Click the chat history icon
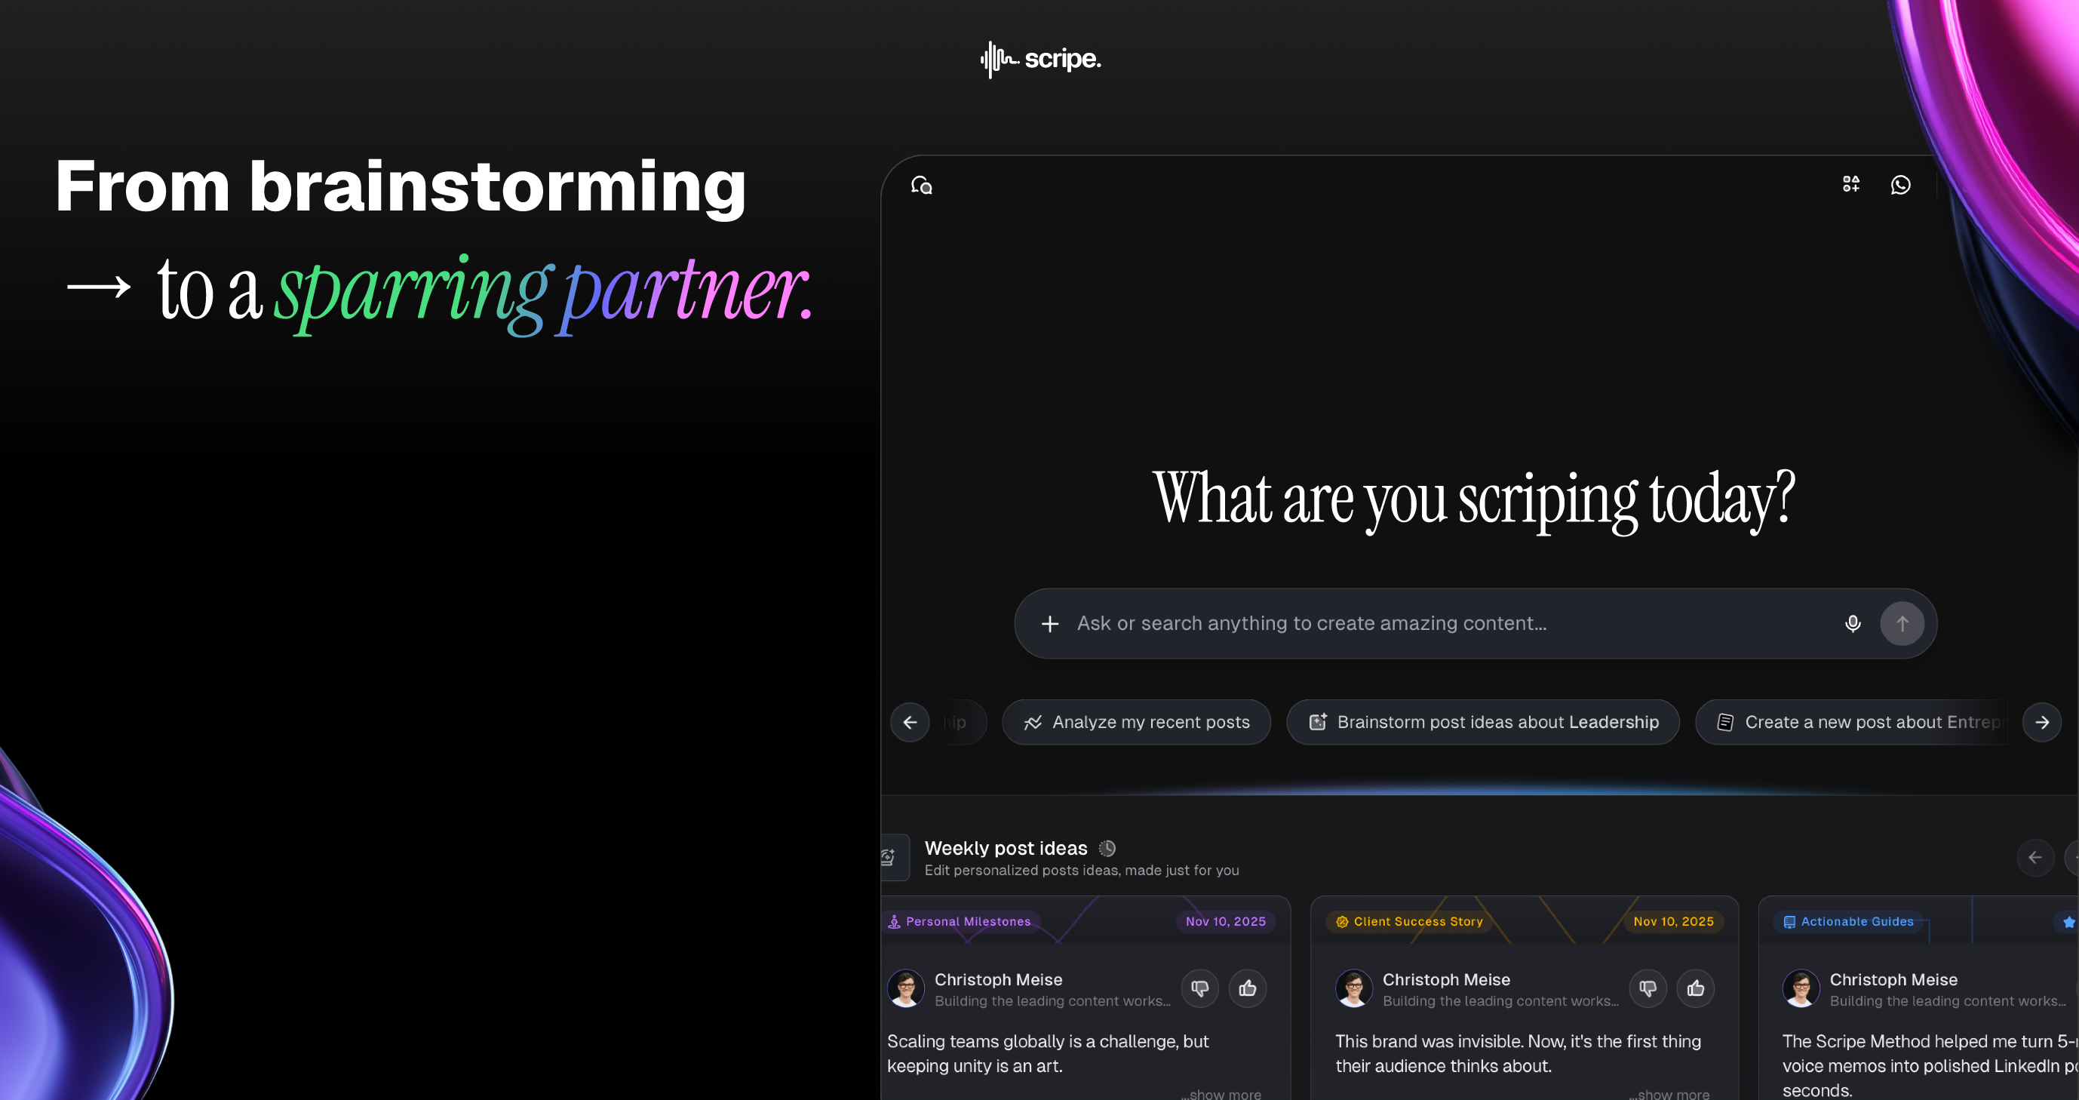 point(921,186)
